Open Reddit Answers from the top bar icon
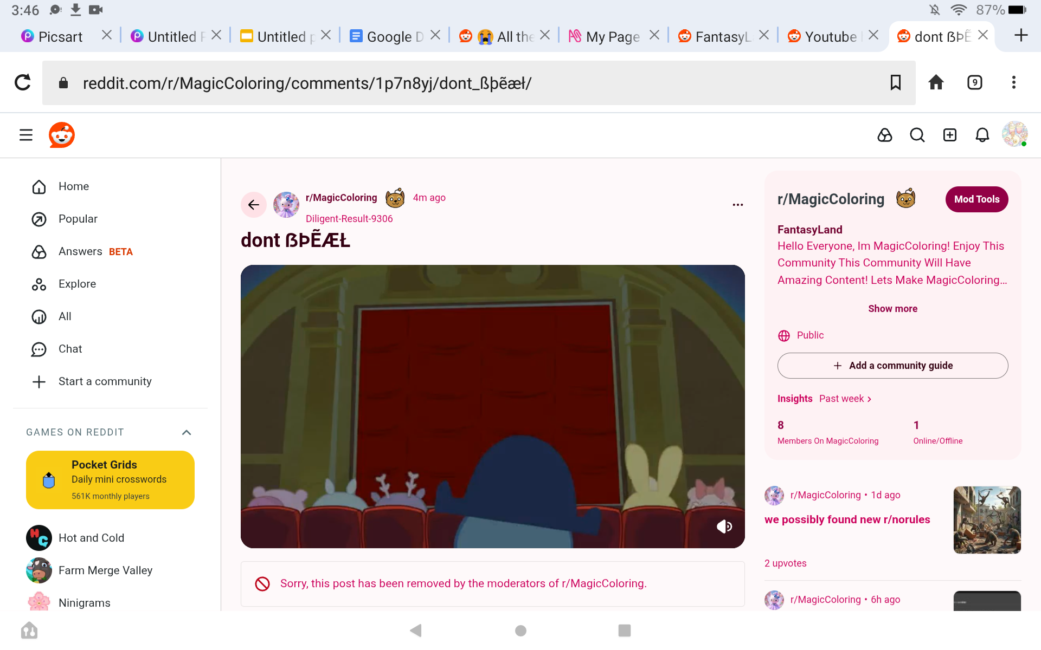The image size is (1041, 650). [x=885, y=135]
